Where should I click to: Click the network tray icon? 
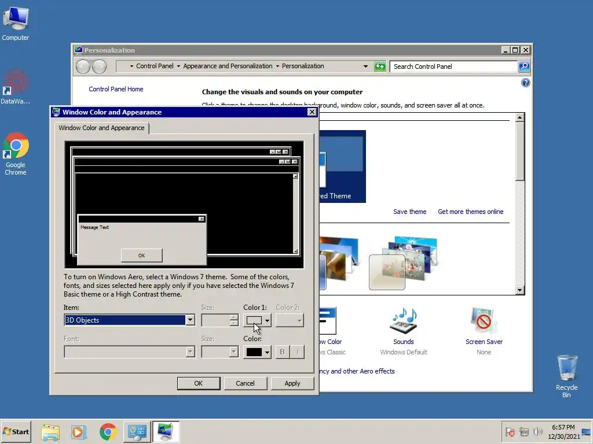[524, 431]
